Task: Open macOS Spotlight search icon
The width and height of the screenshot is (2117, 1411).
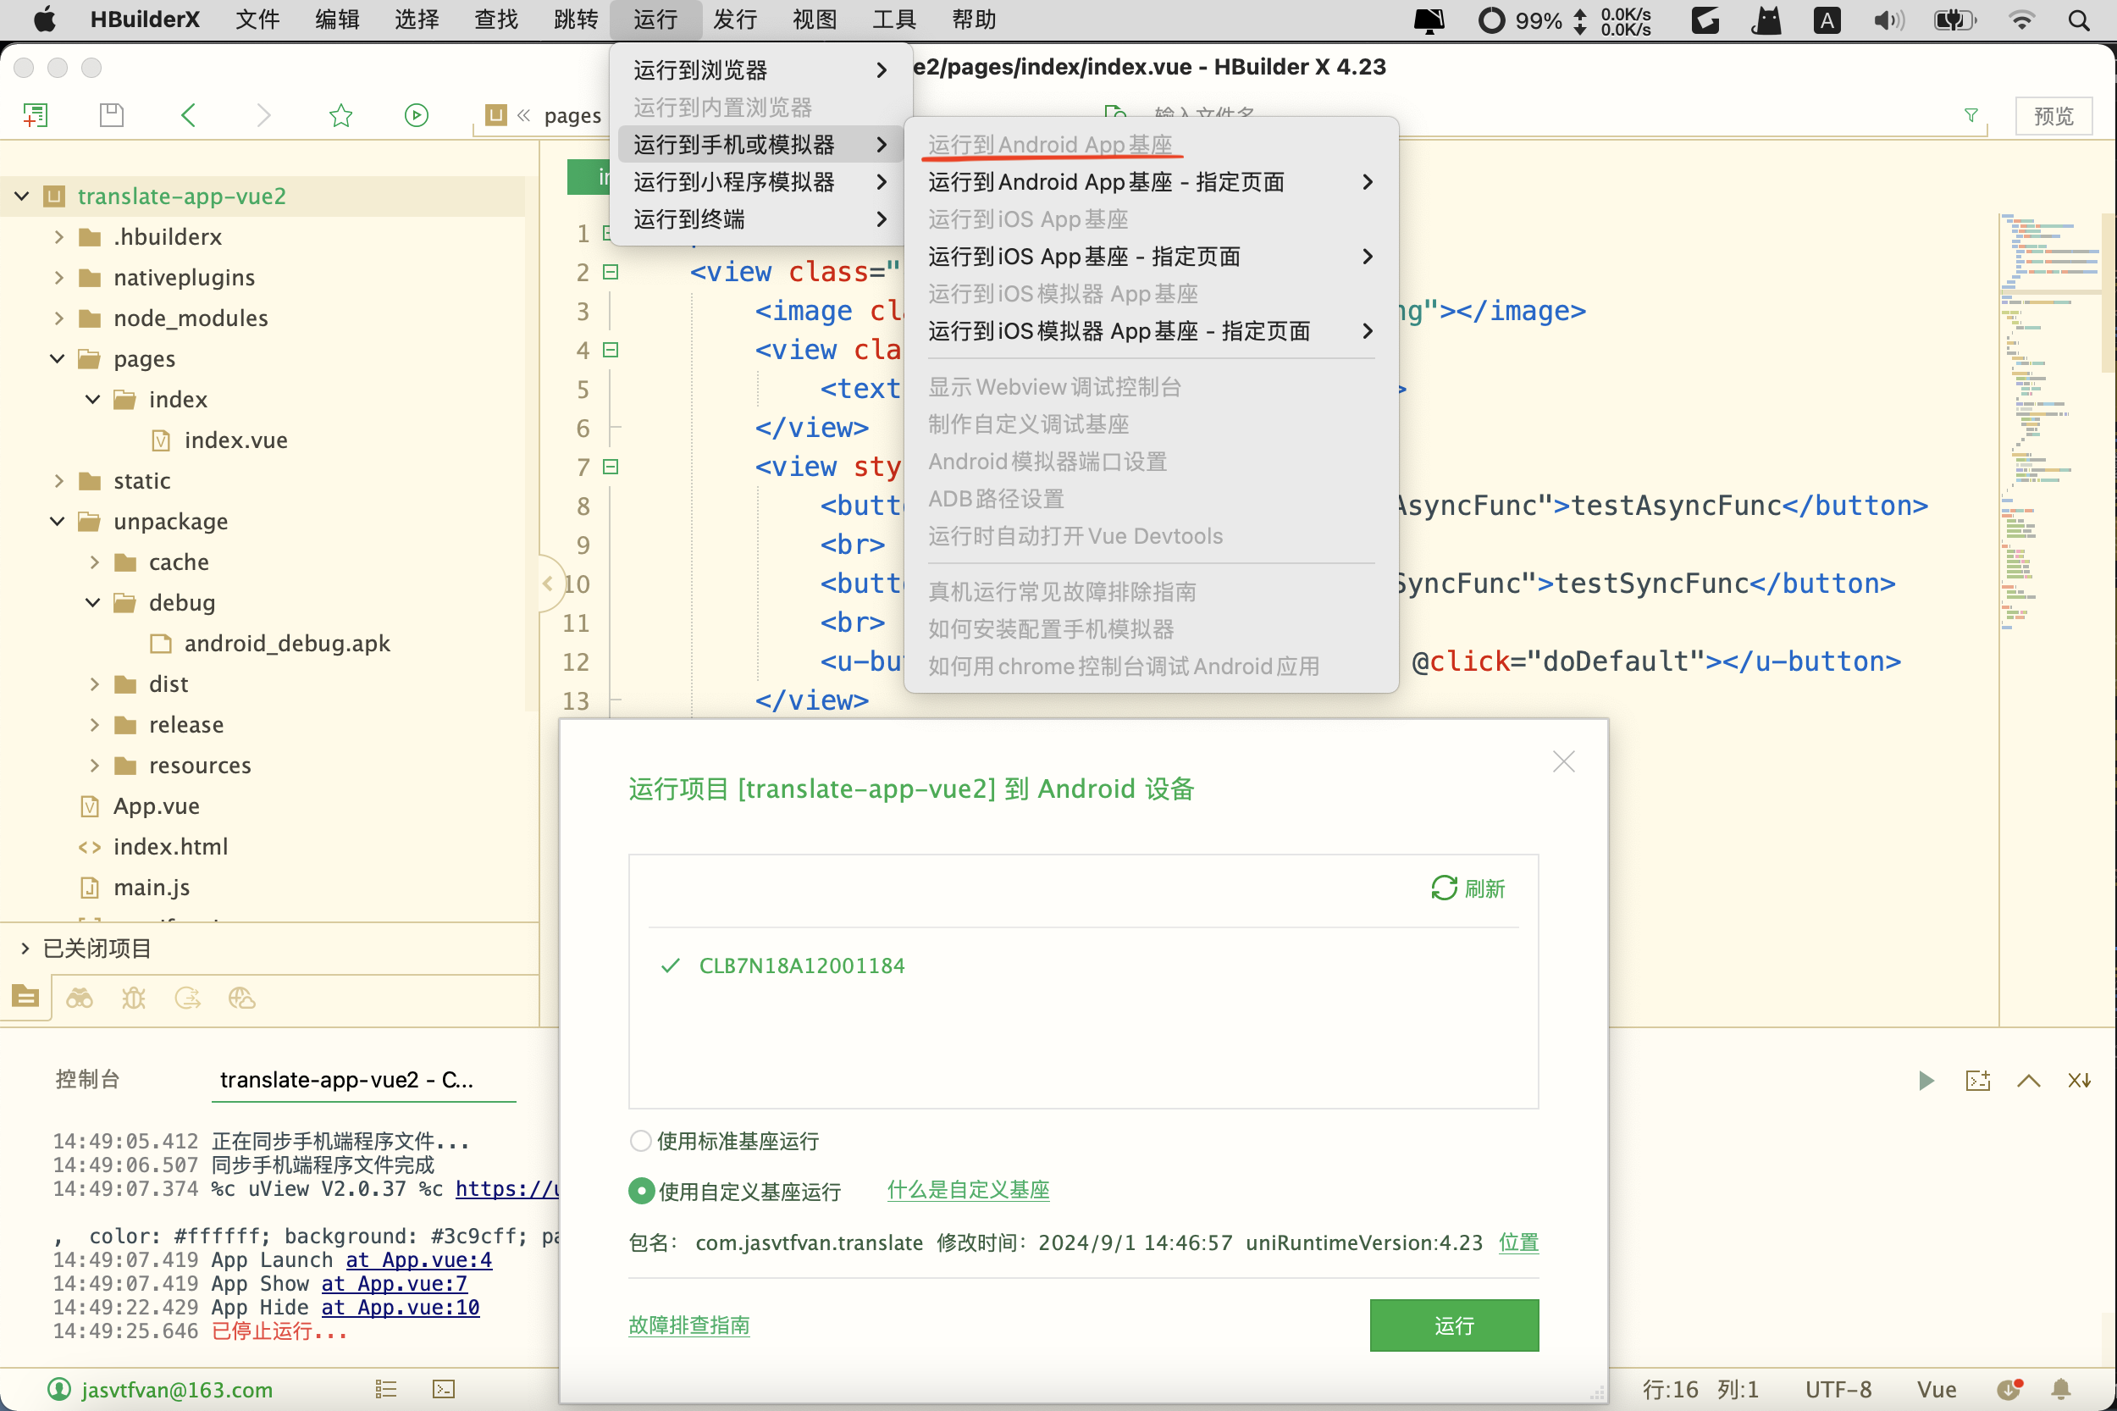Action: (2078, 19)
